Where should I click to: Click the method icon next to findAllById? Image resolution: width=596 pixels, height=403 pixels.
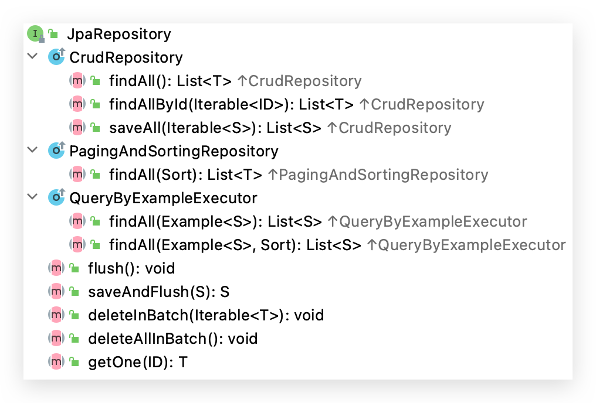77,105
